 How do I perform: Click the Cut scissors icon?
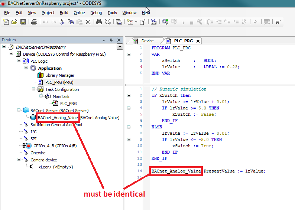point(62,22)
